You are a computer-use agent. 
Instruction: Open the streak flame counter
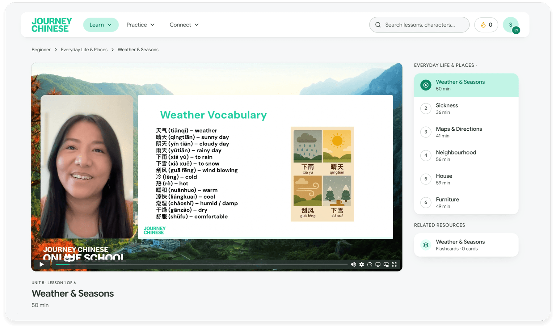(x=486, y=25)
